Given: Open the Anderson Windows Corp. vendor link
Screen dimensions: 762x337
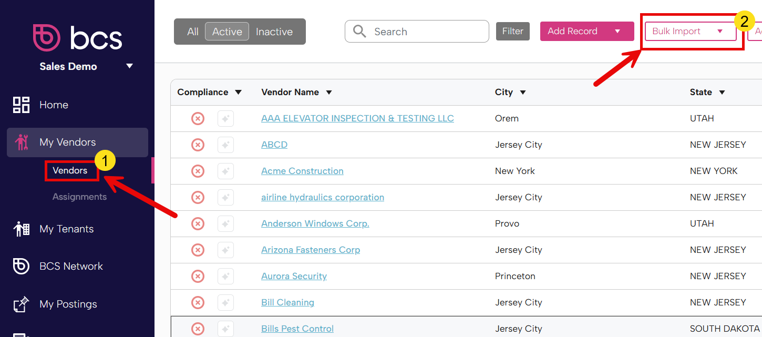Looking at the screenshot, I should (x=315, y=223).
